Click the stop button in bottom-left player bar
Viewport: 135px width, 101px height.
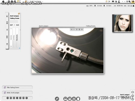(14, 98)
